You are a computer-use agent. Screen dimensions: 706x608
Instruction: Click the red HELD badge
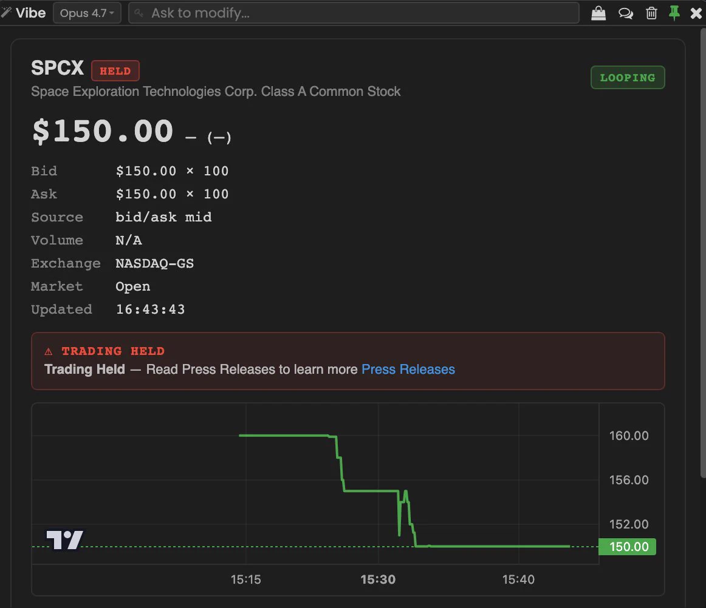115,71
